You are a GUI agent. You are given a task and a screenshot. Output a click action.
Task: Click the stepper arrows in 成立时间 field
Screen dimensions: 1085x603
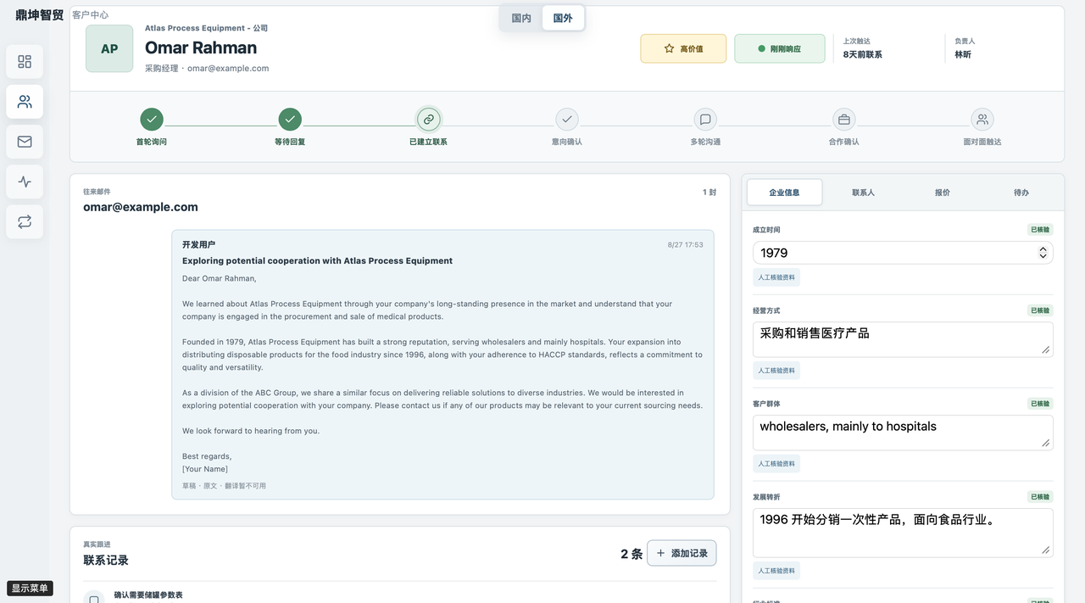pyautogui.click(x=1043, y=253)
